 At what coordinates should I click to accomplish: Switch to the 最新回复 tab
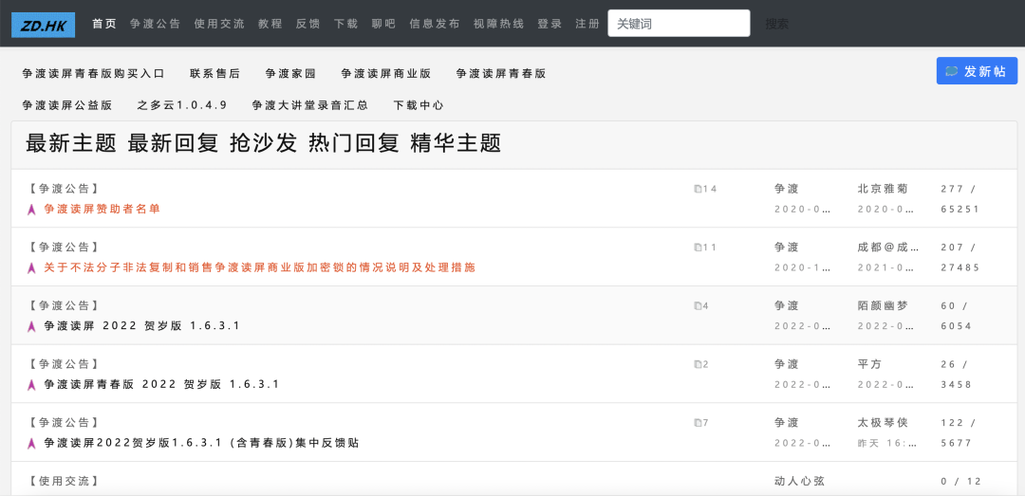click(x=174, y=144)
